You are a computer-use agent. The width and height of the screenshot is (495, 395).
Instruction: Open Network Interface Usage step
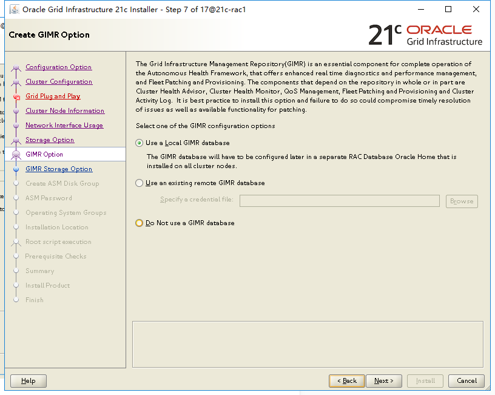pyautogui.click(x=64, y=125)
